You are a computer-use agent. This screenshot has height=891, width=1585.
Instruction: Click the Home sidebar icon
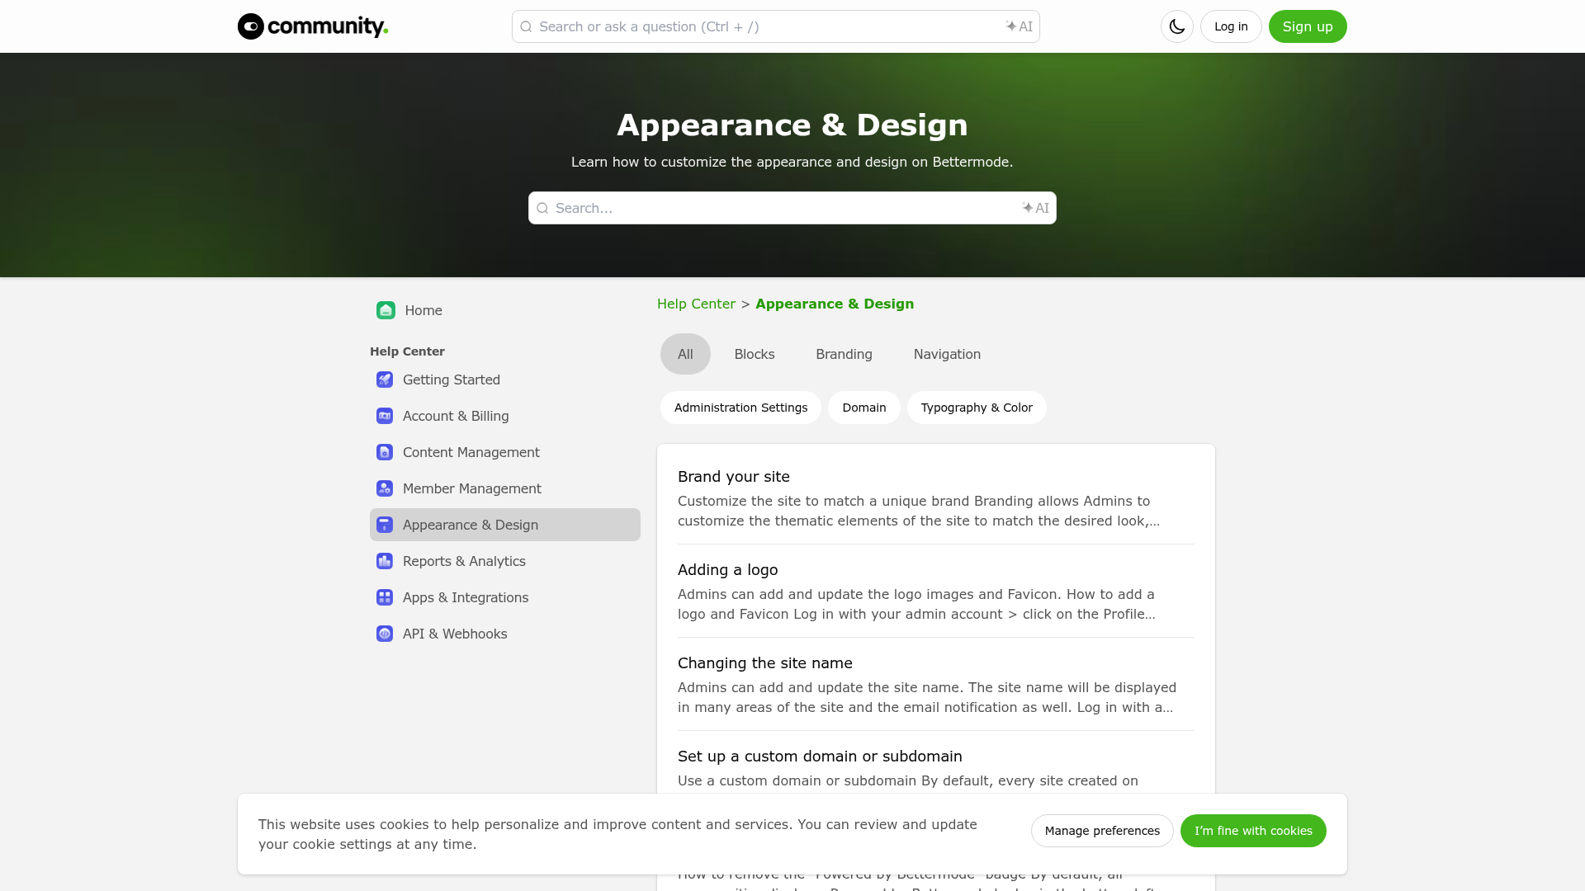[386, 310]
